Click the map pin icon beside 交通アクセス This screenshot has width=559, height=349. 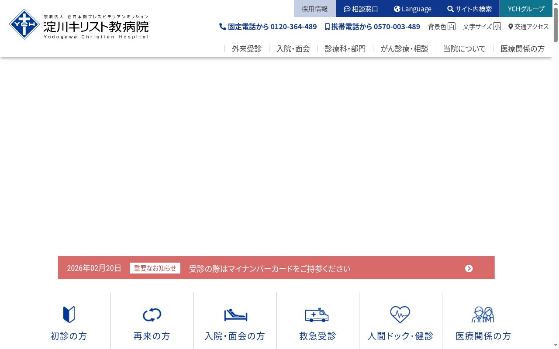click(x=511, y=27)
